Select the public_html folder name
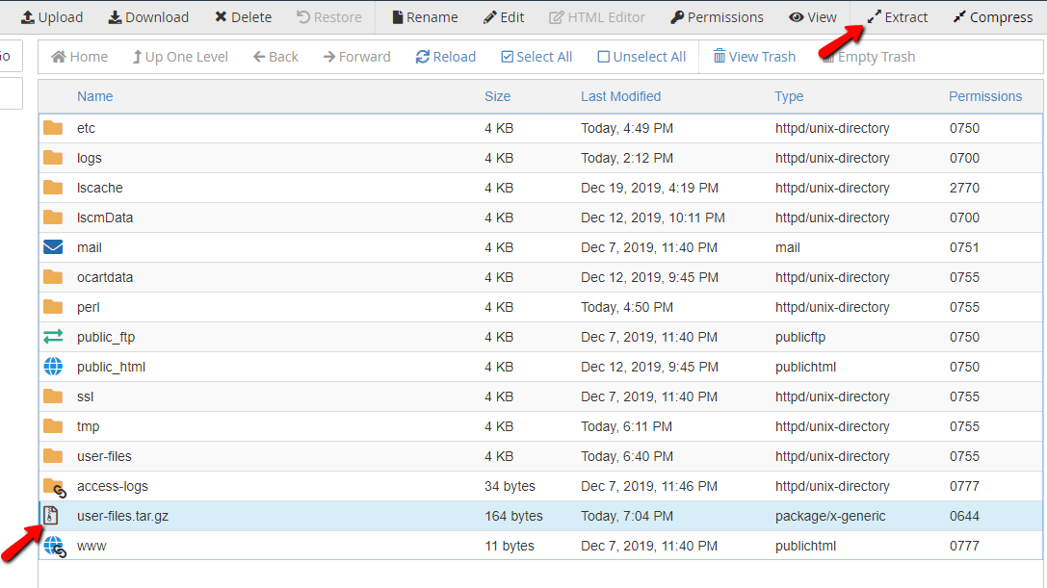This screenshot has height=588, width=1047. pyautogui.click(x=111, y=367)
